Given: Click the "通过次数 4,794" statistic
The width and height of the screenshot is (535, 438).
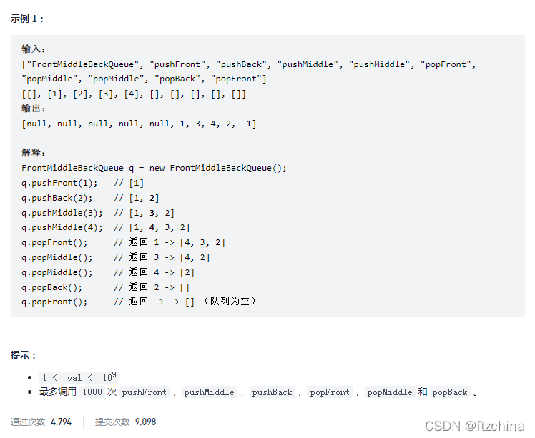Looking at the screenshot, I should click(41, 422).
